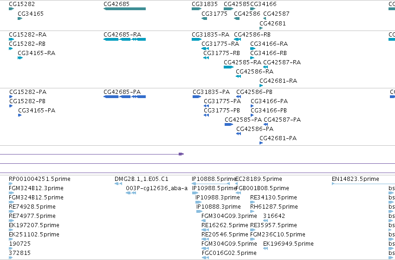Click EST RE35957.5prime

coord(273,225)
